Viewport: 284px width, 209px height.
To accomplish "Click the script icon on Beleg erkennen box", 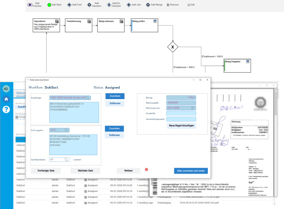I will point(121,22).
